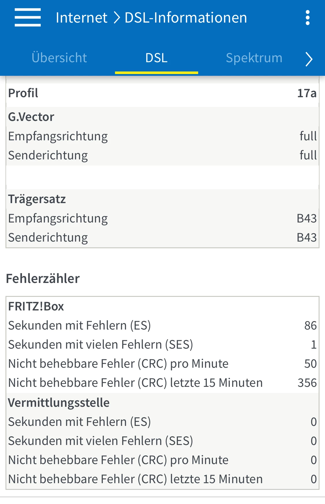325x504 pixels.
Task: Select the Profil 17a row
Action: [162, 93]
